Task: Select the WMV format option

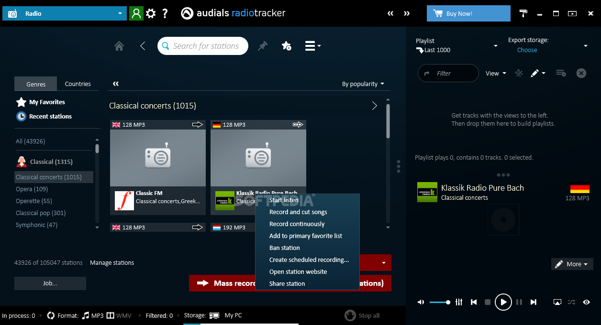Action: 119,315
